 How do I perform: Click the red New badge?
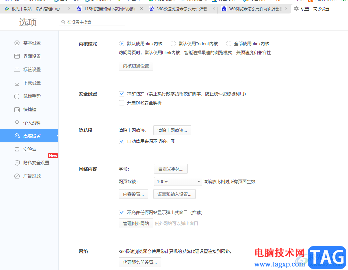point(53,156)
